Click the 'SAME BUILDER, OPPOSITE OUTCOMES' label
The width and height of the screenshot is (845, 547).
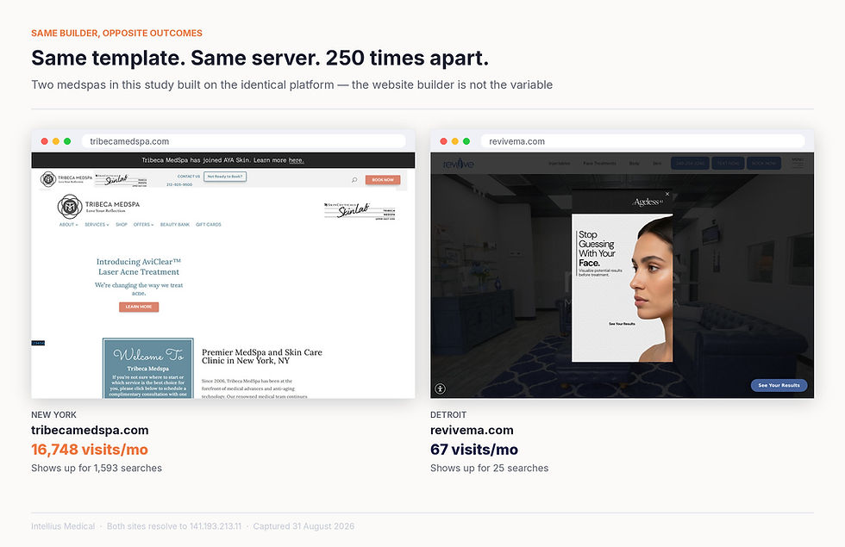click(x=117, y=34)
